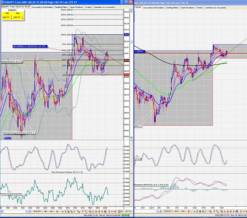Open the M5 timeframe dropdown in left toolbar
The width and height of the screenshot is (247, 218).
46,211
